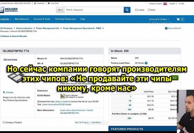194x133 pixels.
Task: Open Services & Tools menu
Action: (42, 19)
